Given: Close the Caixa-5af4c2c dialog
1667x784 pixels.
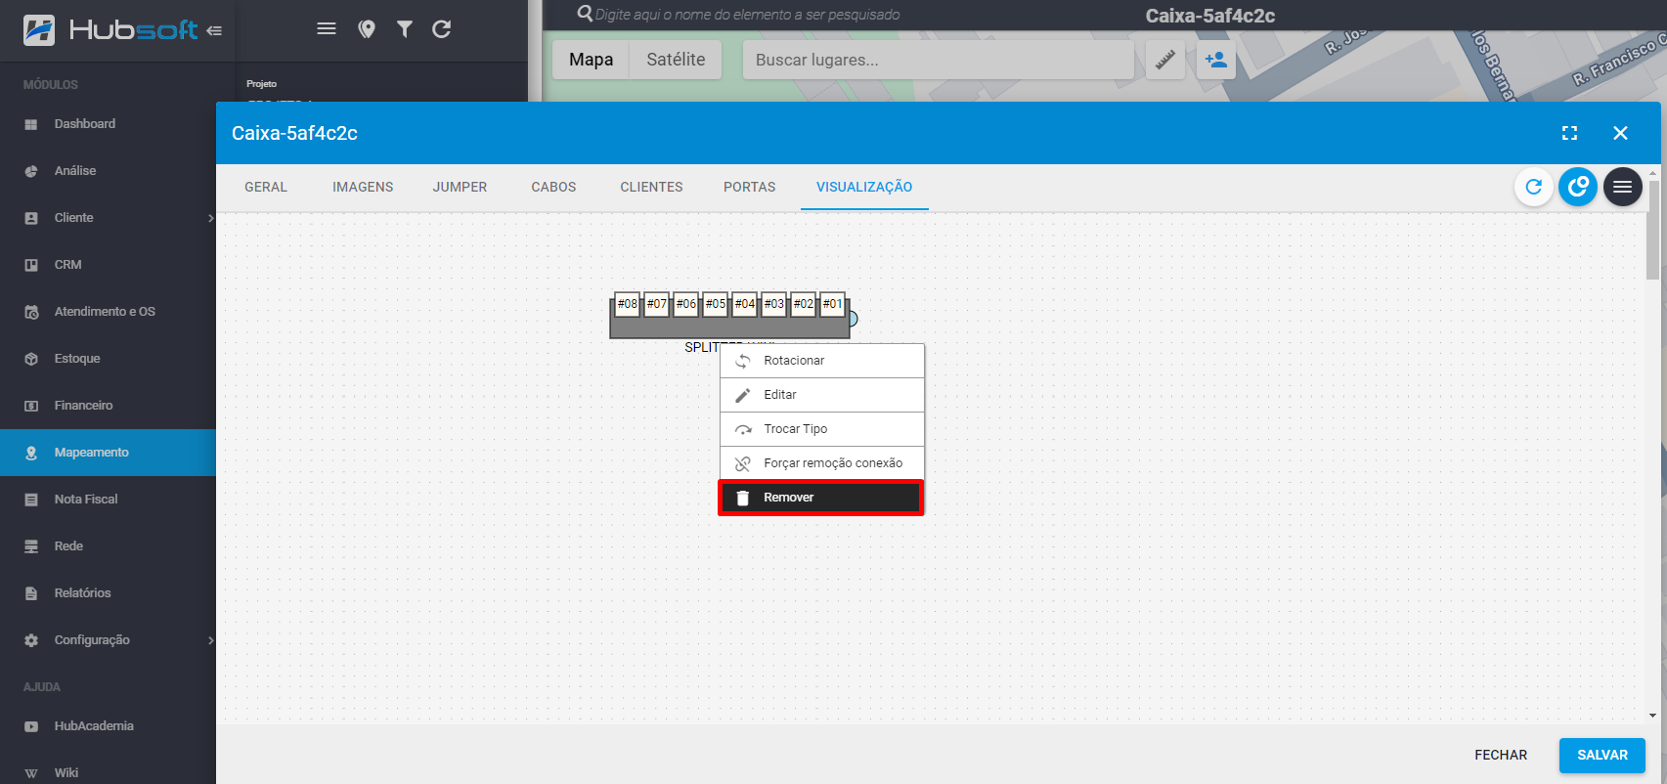Looking at the screenshot, I should point(1620,133).
